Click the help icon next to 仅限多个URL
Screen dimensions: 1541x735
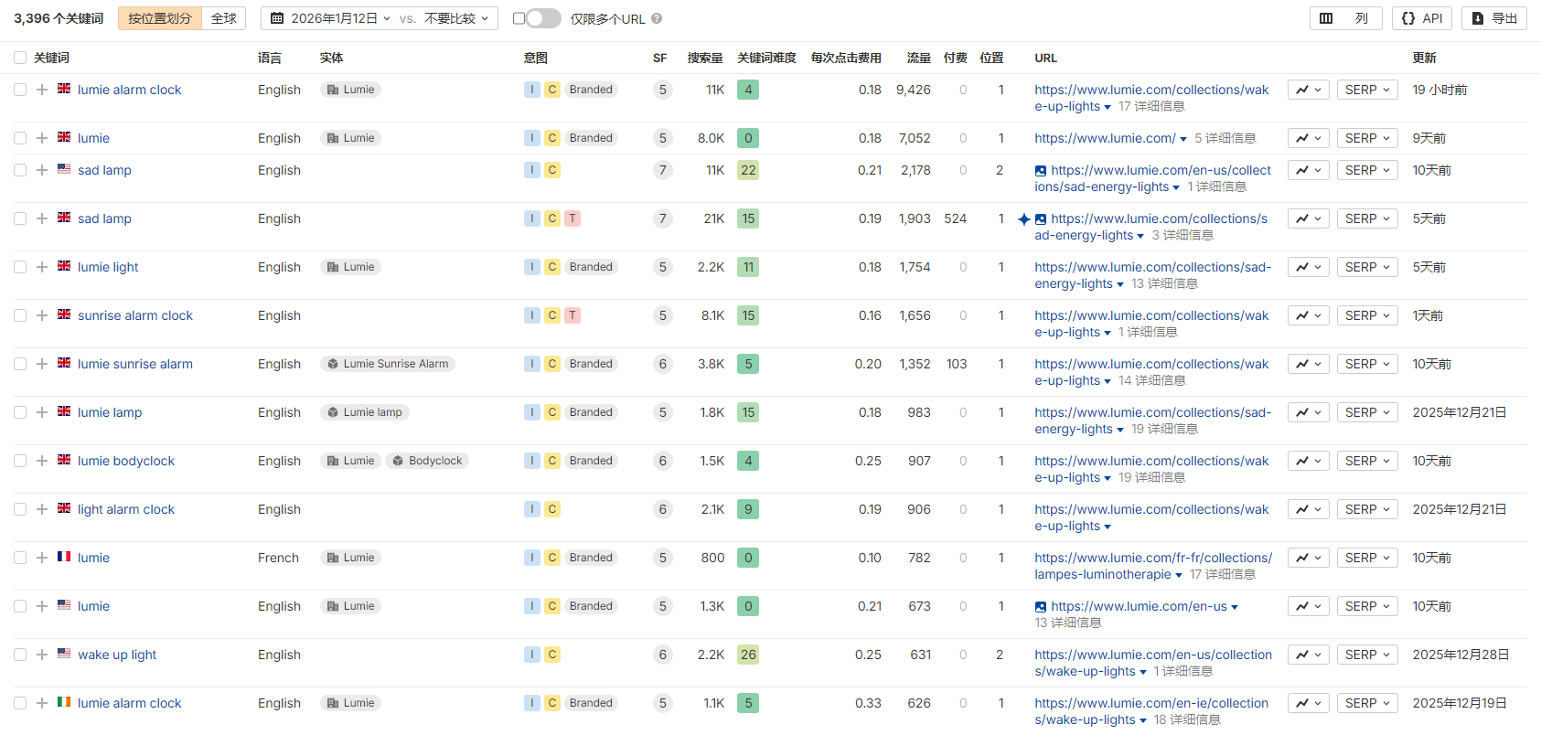[x=657, y=18]
